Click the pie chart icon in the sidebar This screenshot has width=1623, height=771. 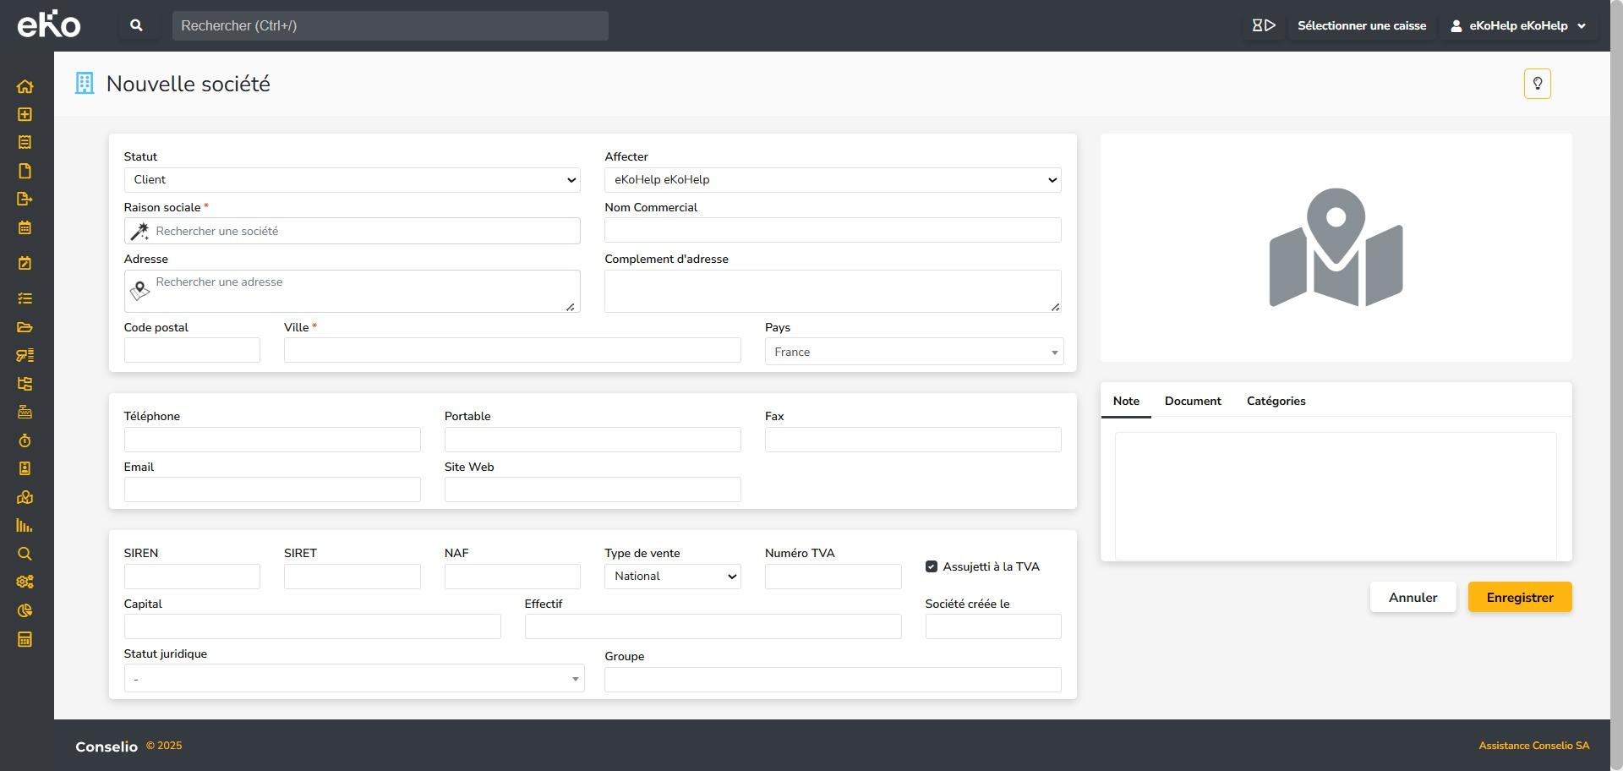pos(25,610)
